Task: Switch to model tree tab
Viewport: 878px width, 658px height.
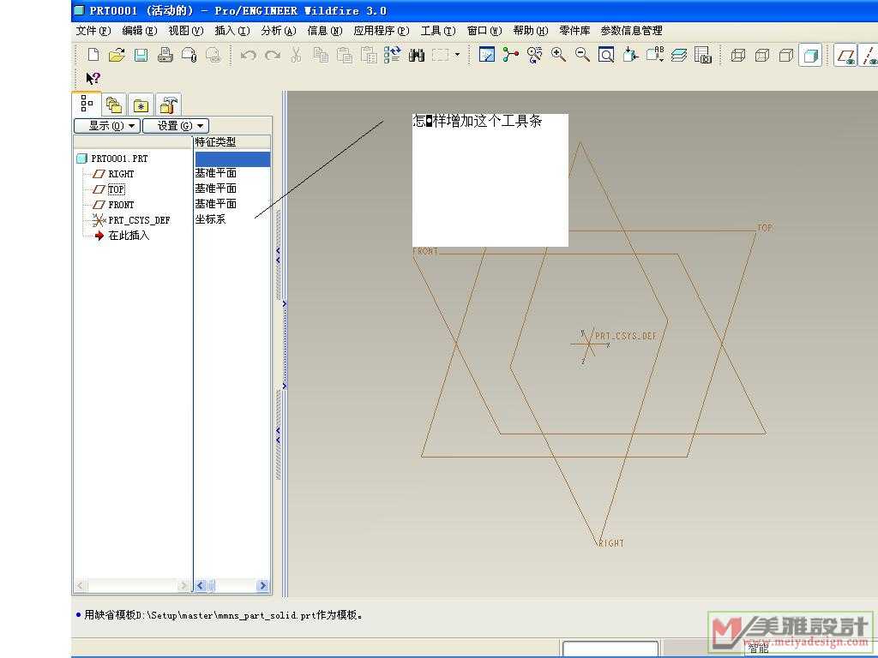Action: (x=87, y=104)
